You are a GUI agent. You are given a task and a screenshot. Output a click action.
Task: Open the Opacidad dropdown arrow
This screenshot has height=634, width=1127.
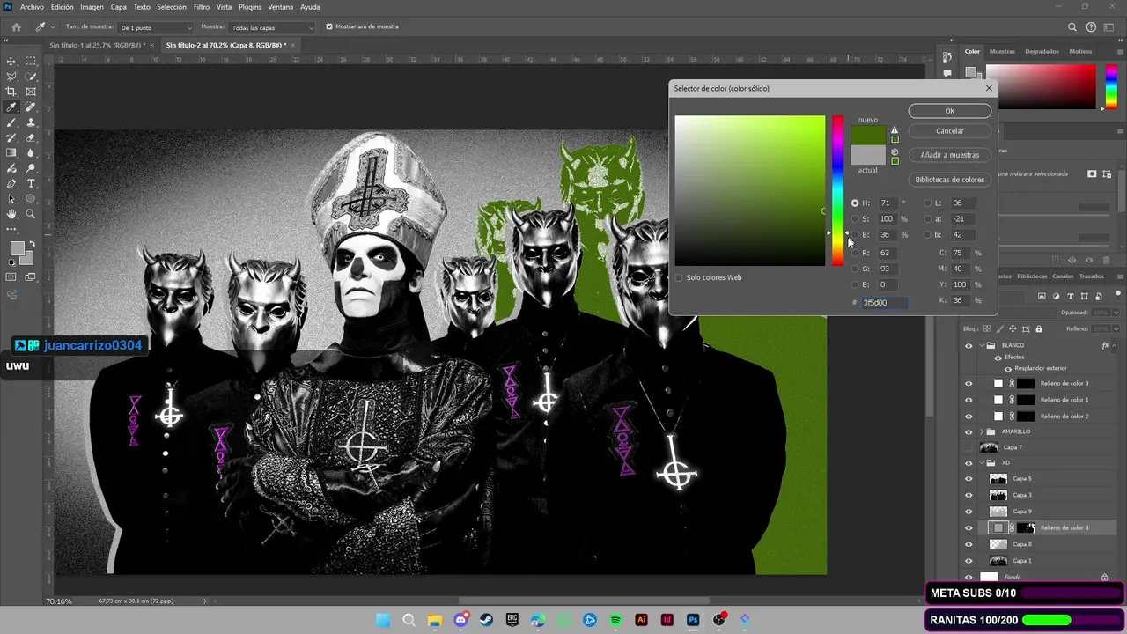coord(1115,313)
